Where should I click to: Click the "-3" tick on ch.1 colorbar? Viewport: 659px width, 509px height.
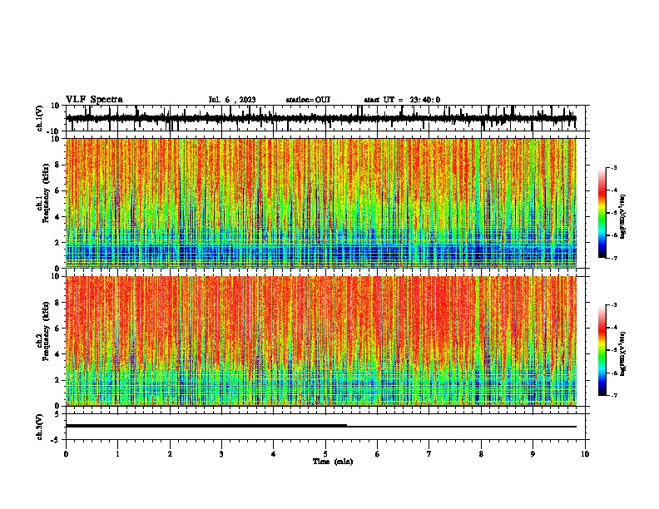point(614,168)
